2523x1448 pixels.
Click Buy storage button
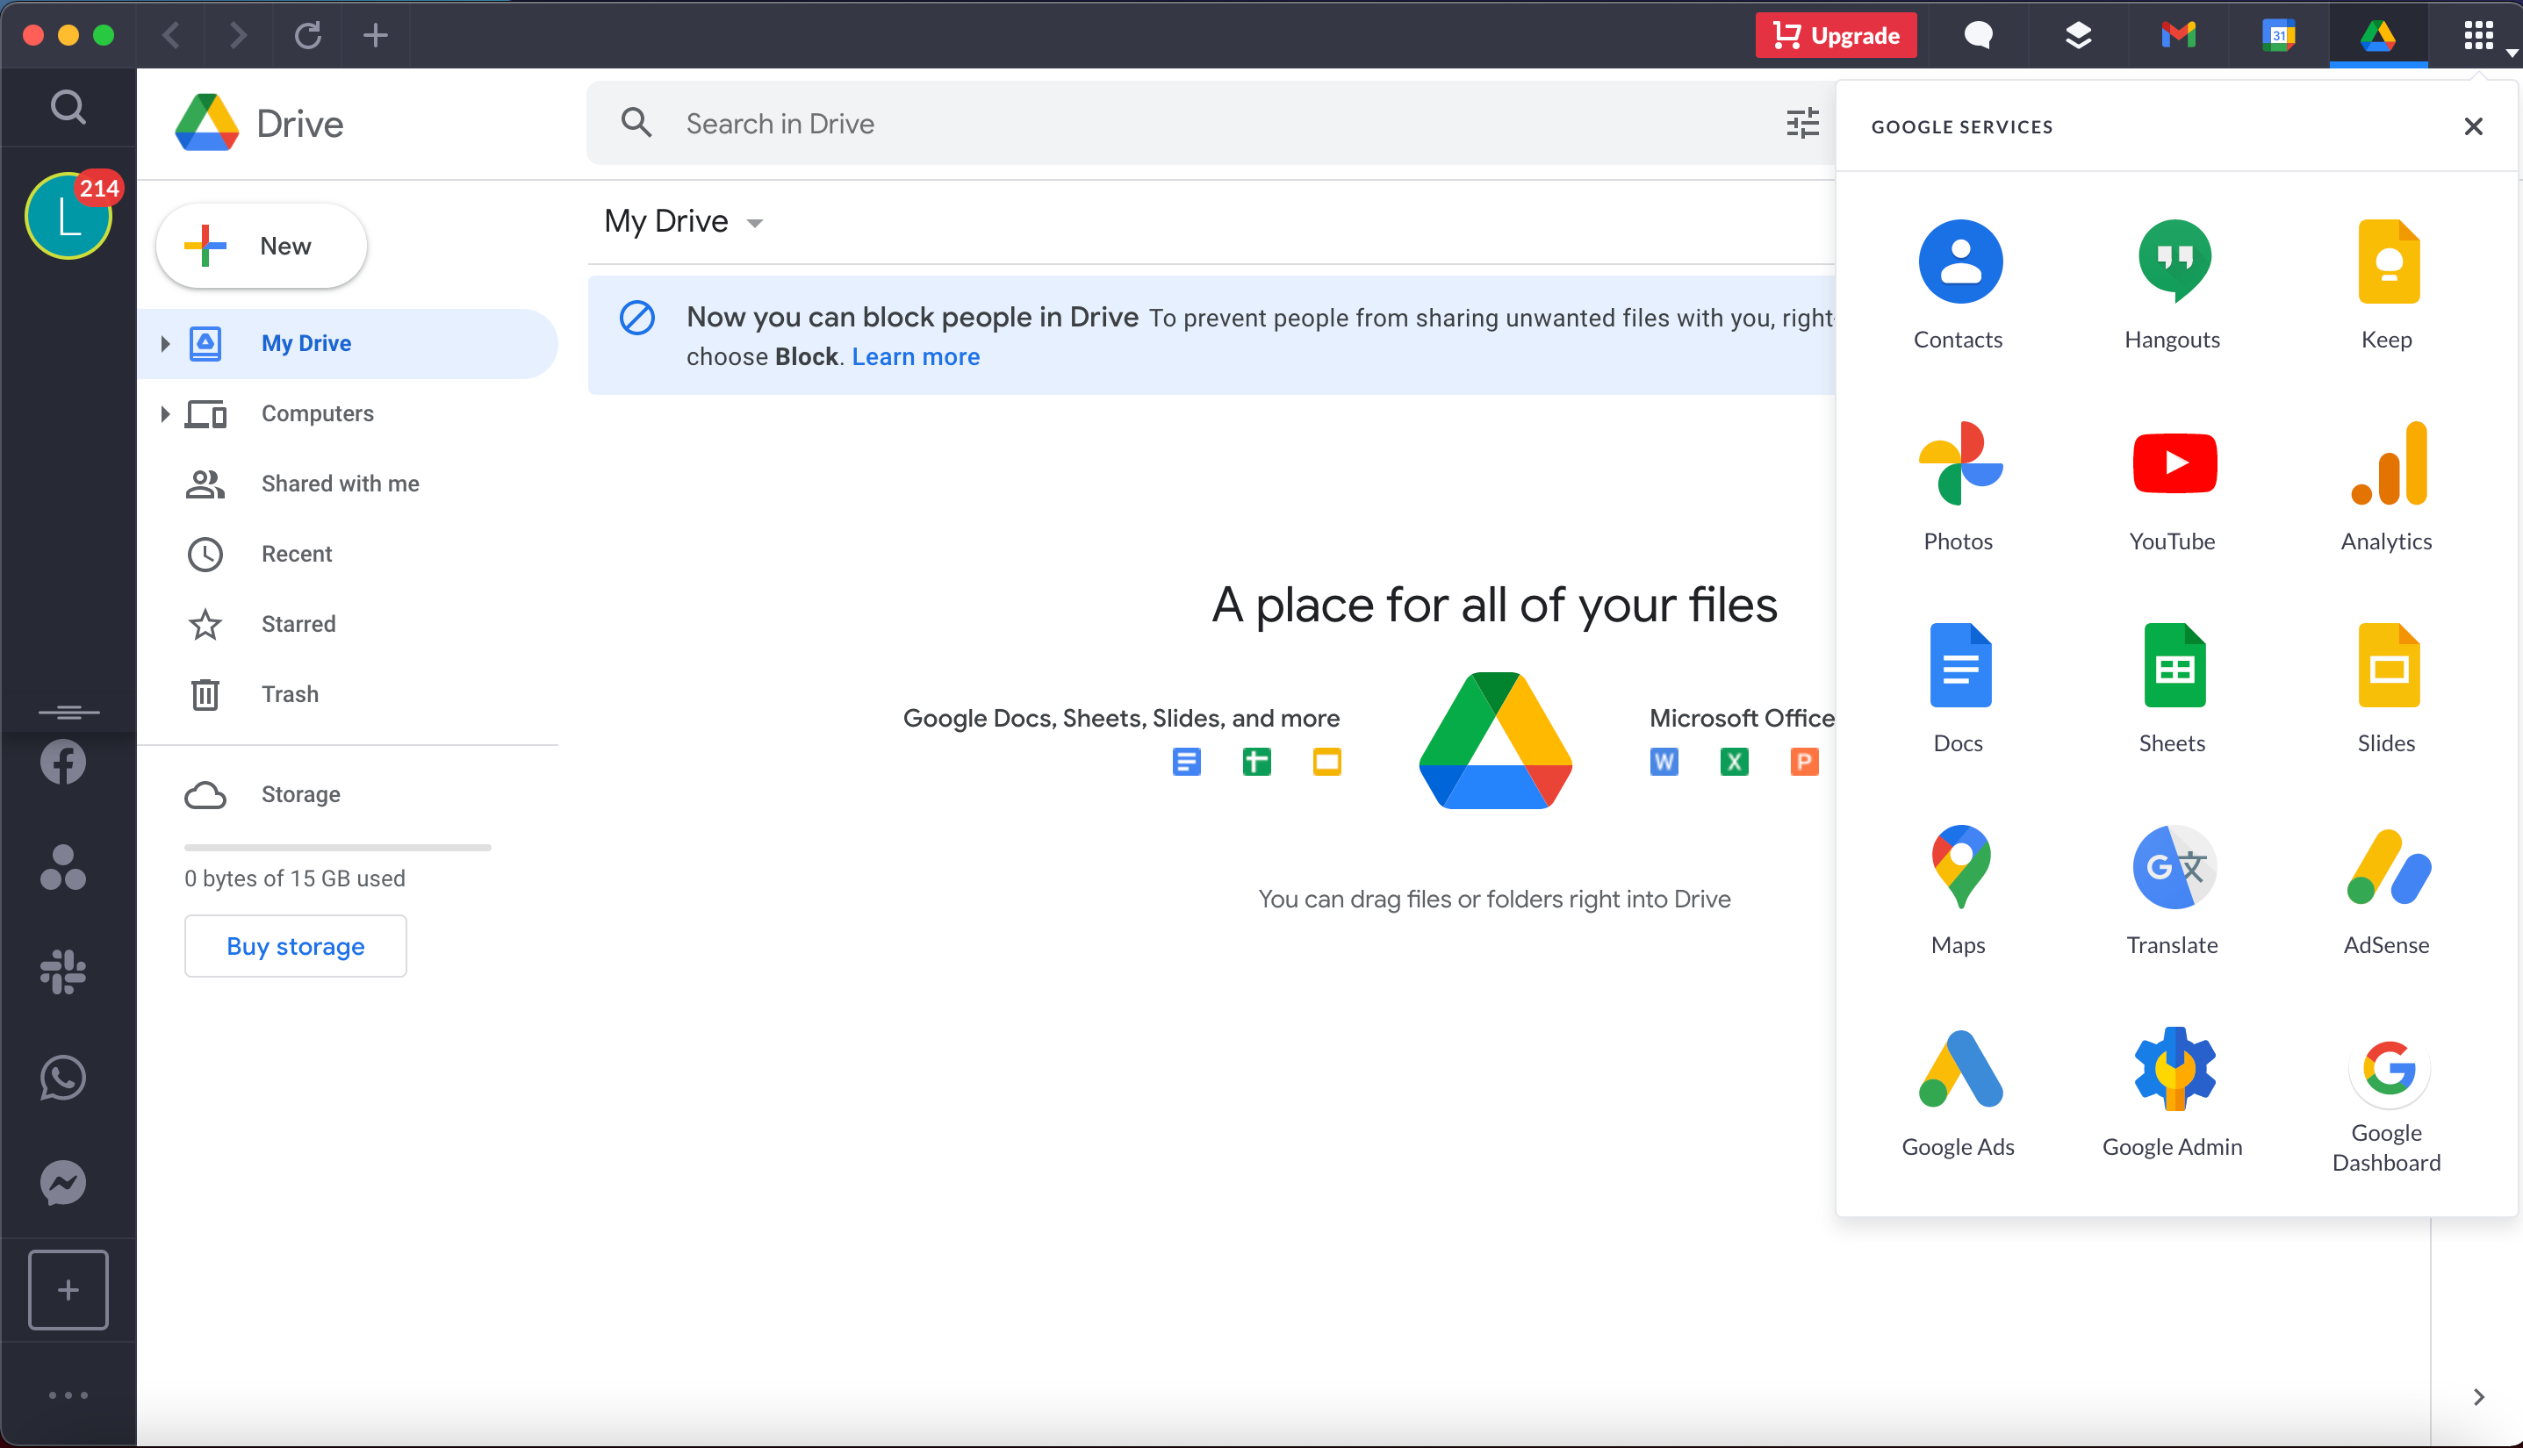pos(295,946)
